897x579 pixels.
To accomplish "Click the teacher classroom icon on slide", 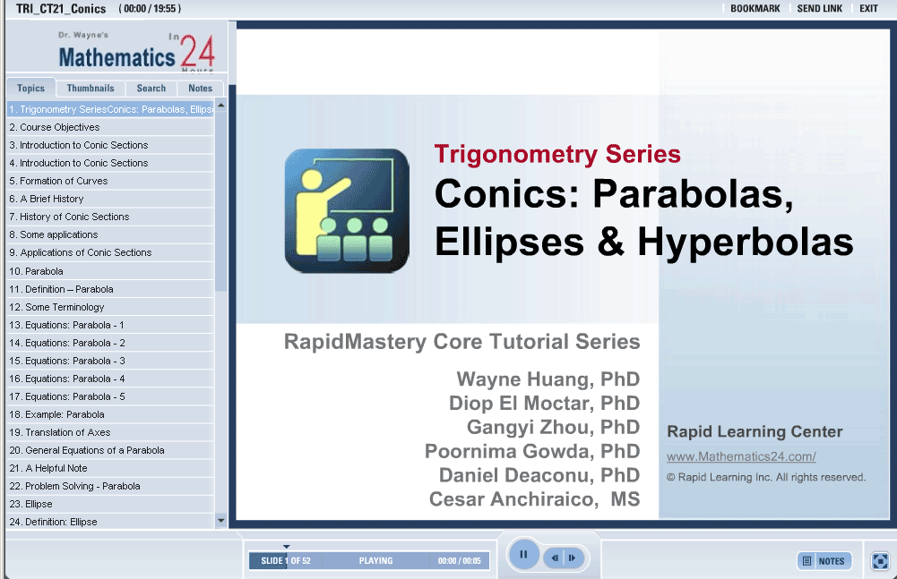I will [348, 210].
